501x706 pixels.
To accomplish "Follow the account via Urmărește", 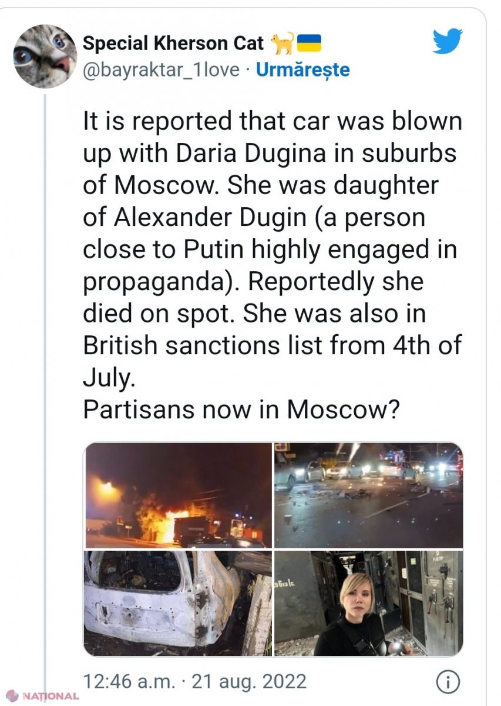I will pyautogui.click(x=303, y=70).
